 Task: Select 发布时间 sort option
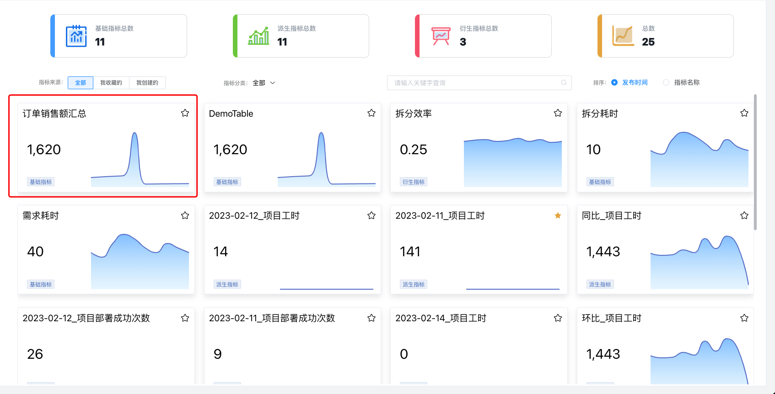pos(614,83)
